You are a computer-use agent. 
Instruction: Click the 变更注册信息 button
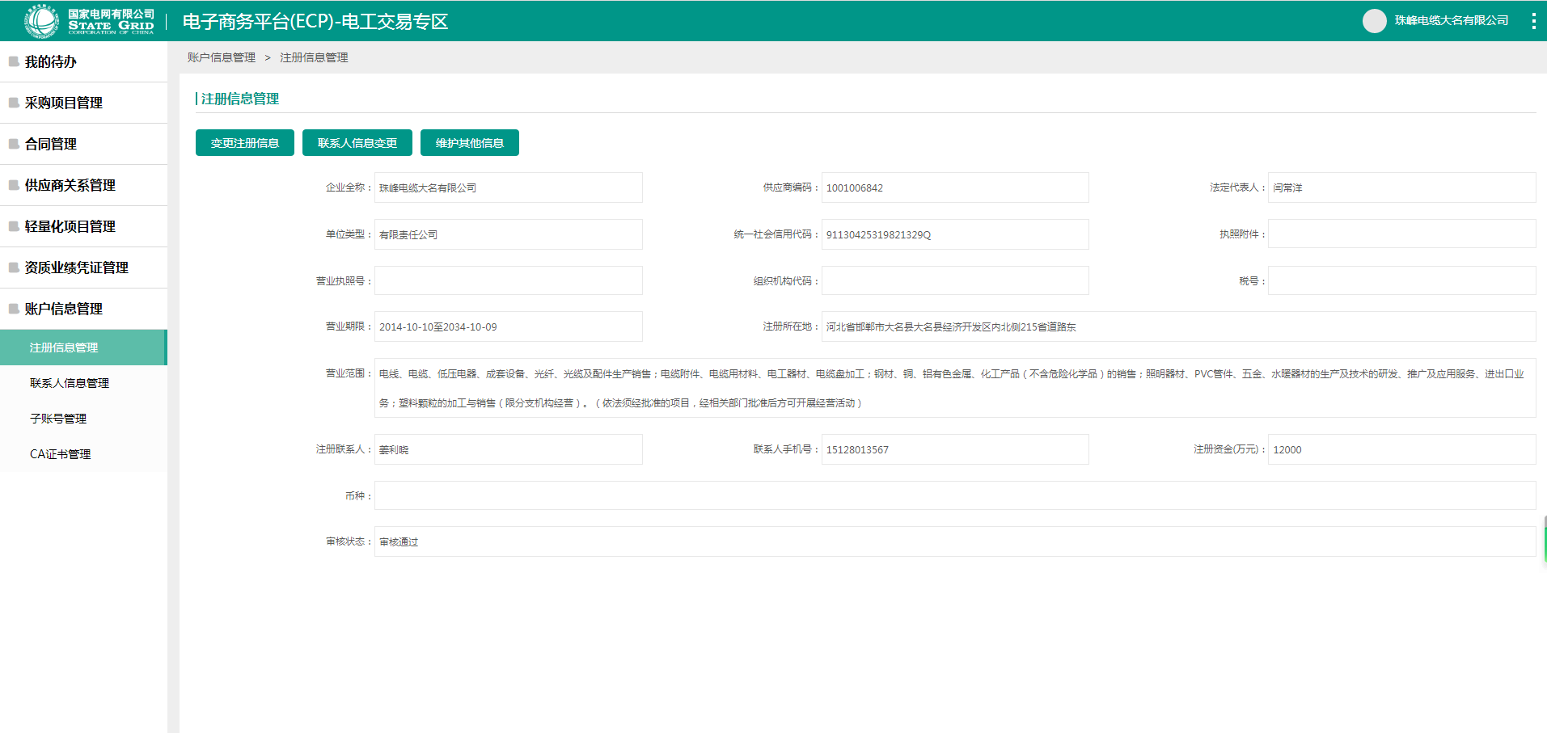click(x=245, y=143)
